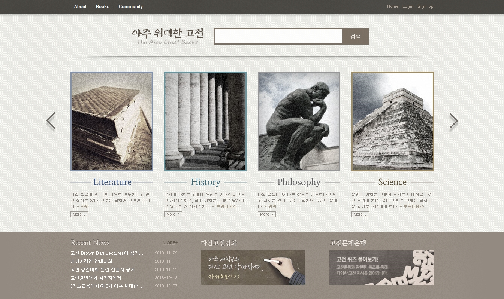504x299 pixels.
Task: Click the Sign up link
Action: click(425, 7)
